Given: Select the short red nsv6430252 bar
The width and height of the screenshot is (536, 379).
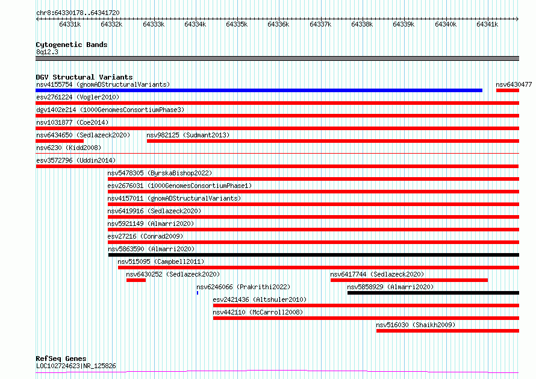Looking at the screenshot, I should coord(136,280).
